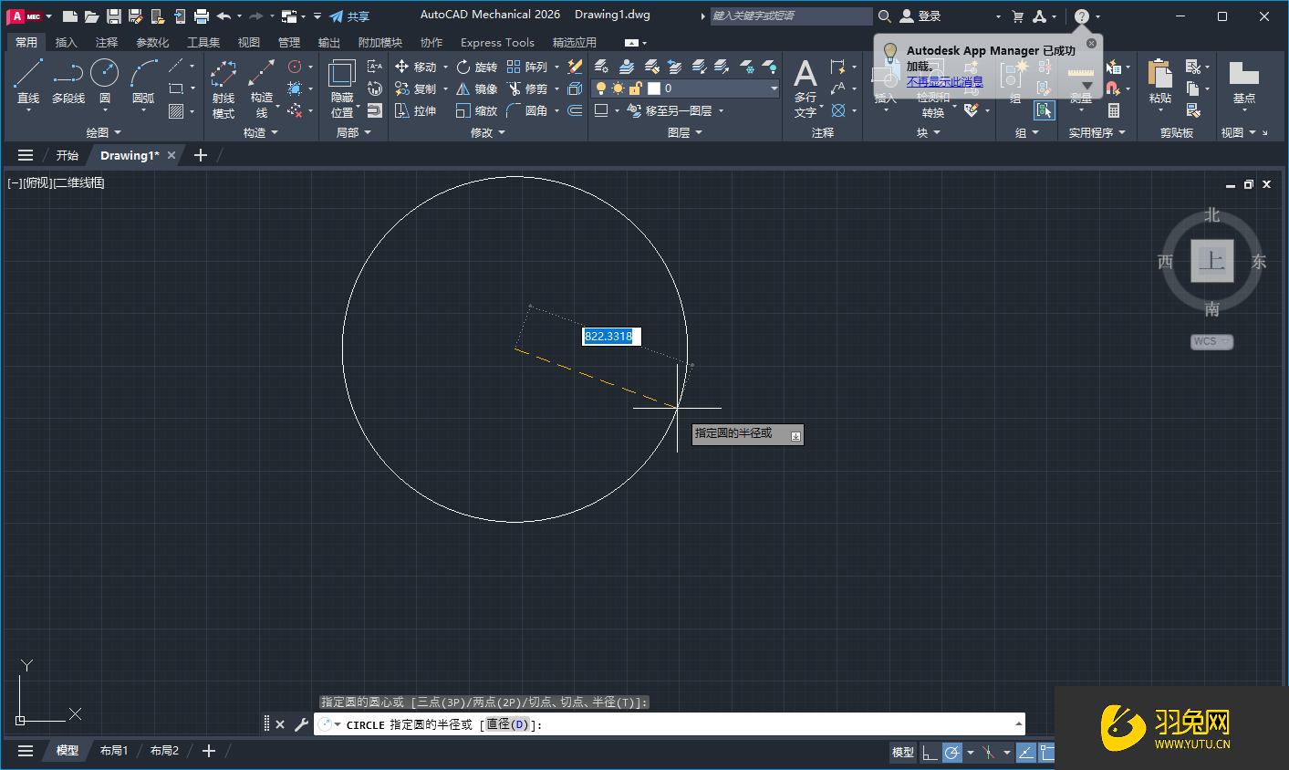Click the 键入关键字或短语 search field
Image resolution: width=1289 pixels, height=770 pixels.
(790, 16)
